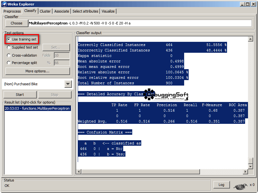Click the Incorrectly Classified Instances line
The width and height of the screenshot is (258, 193).
click(x=152, y=50)
